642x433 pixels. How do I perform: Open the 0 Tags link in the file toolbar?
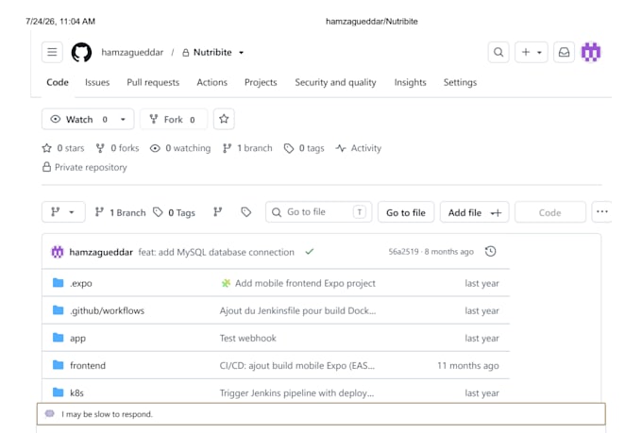[175, 212]
